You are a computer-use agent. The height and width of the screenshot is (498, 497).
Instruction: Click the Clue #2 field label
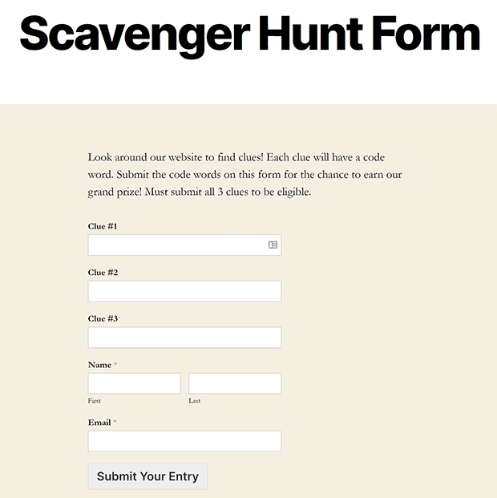(x=103, y=273)
